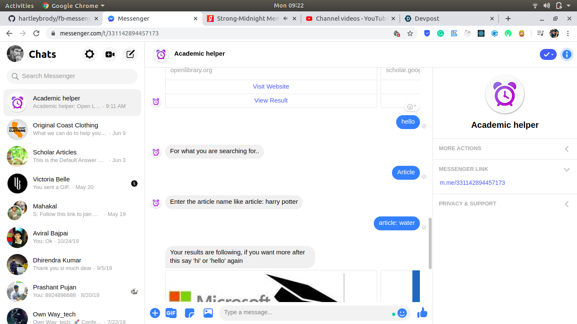The height and width of the screenshot is (324, 577).
Task: Add reaction to bot message
Action: tap(411, 107)
